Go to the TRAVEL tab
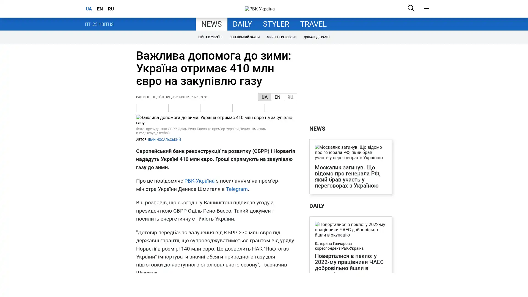The image size is (528, 297). click(313, 24)
